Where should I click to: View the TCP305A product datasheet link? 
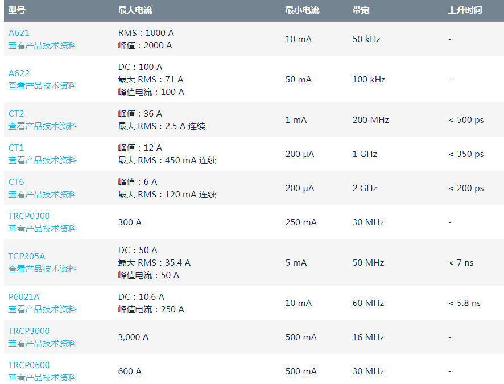click(43, 269)
